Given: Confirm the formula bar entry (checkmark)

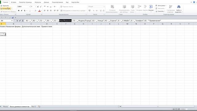Looking at the screenshot, I should coord(20,21).
